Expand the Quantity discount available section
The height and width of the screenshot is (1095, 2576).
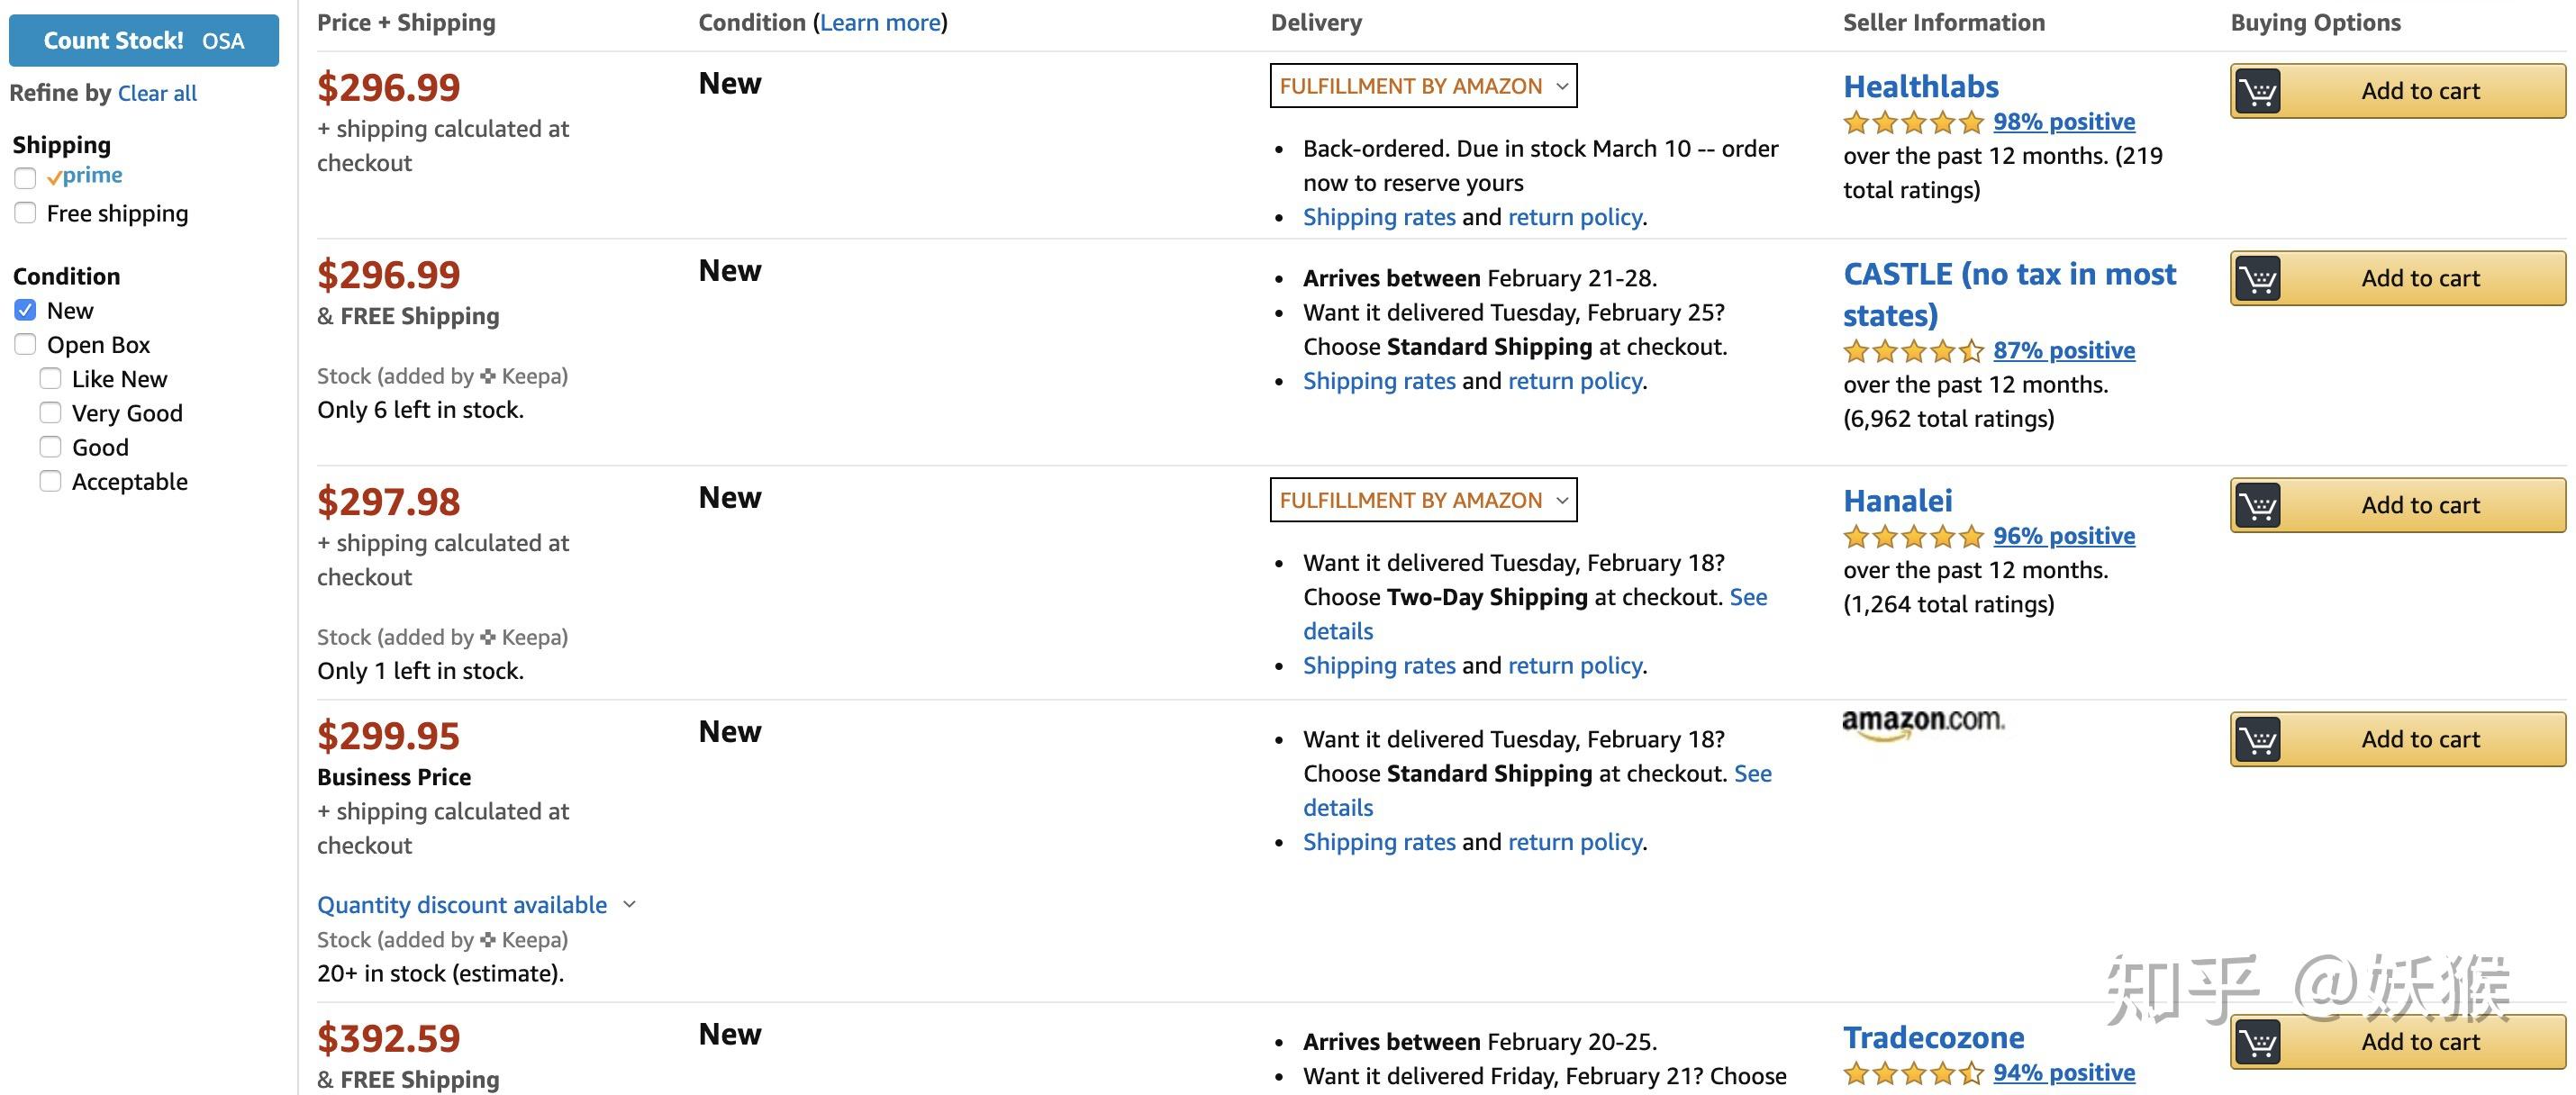[x=476, y=905]
